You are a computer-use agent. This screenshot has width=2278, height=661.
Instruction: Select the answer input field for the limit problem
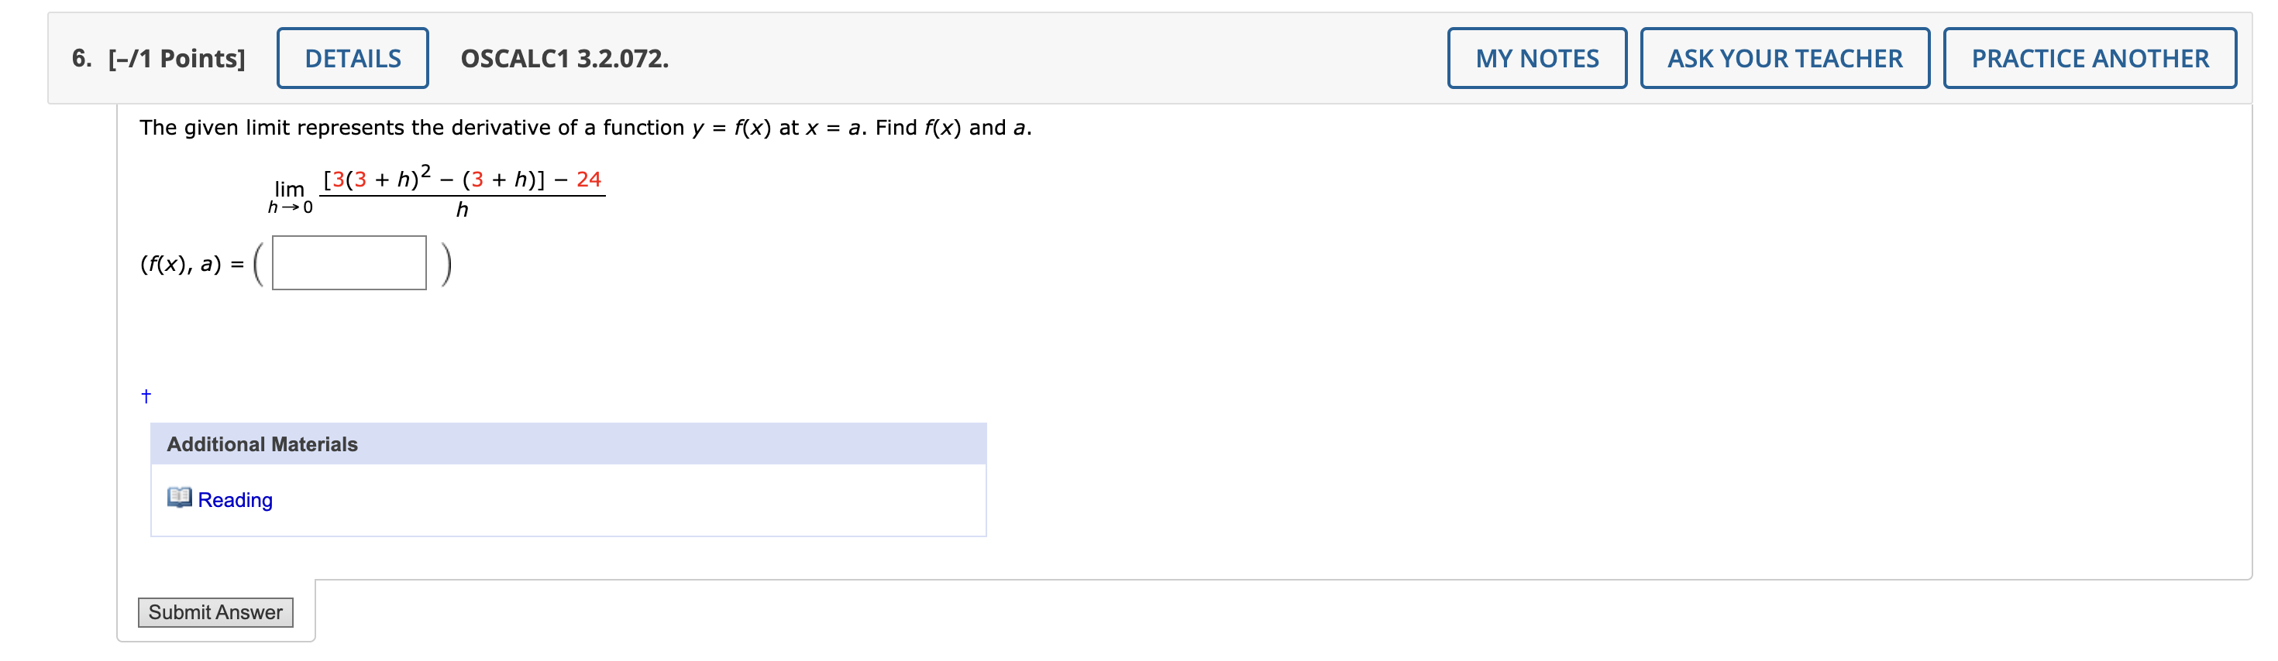(348, 262)
